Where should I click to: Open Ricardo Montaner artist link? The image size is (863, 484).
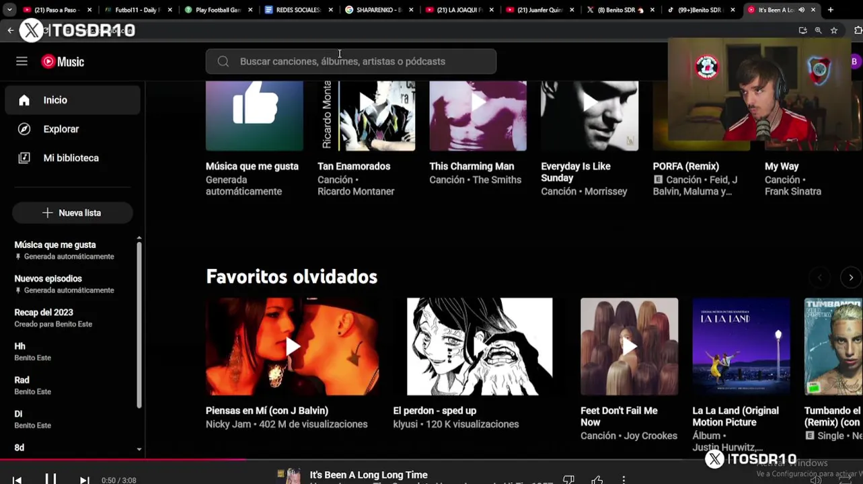point(356,192)
